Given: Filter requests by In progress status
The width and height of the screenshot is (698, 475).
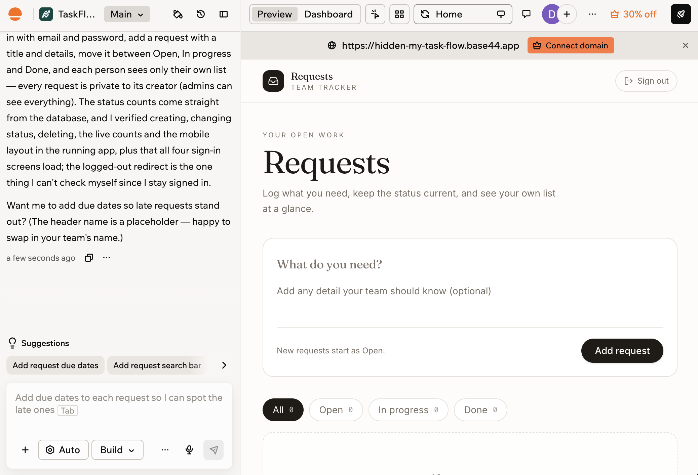Looking at the screenshot, I should pos(408,410).
